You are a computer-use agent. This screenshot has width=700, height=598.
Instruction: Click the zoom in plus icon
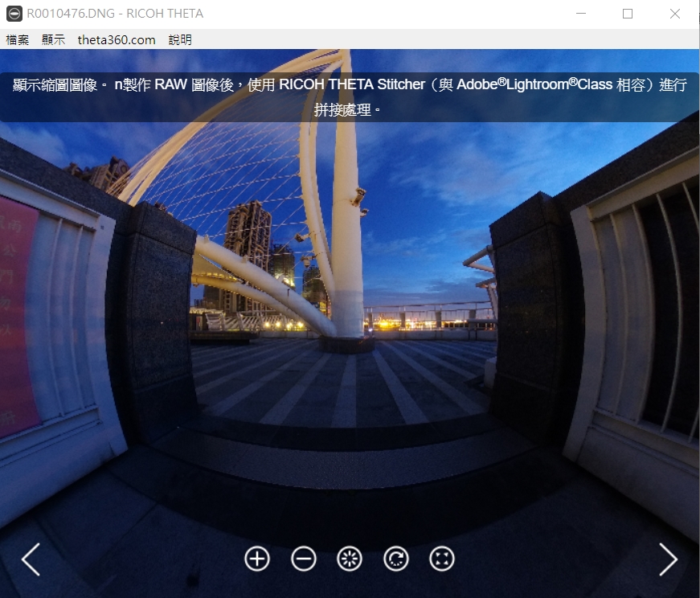coord(257,559)
